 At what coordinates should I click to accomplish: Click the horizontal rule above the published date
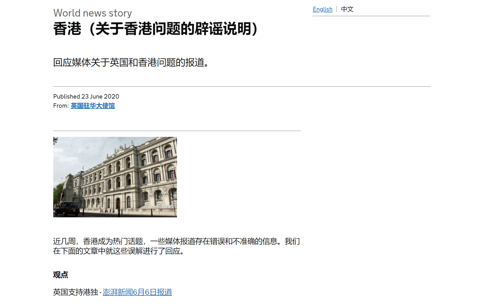(x=242, y=86)
